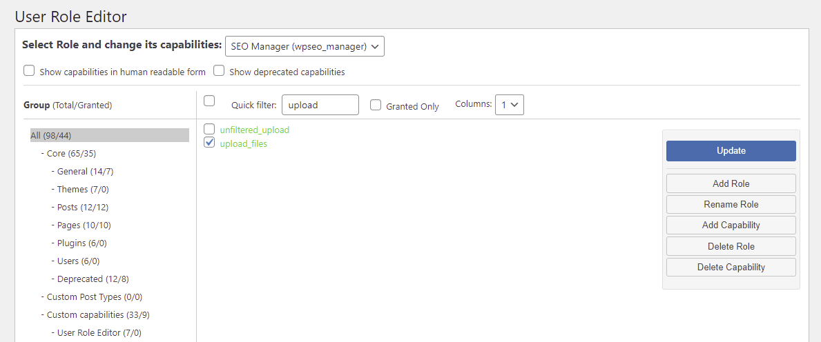821x342 pixels.
Task: Open Custom capabilities (33/9) group
Action: pyautogui.click(x=98, y=314)
